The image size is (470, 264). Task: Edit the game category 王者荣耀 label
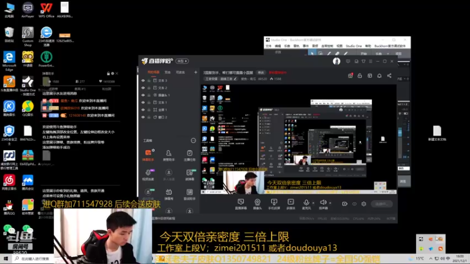coord(221,79)
